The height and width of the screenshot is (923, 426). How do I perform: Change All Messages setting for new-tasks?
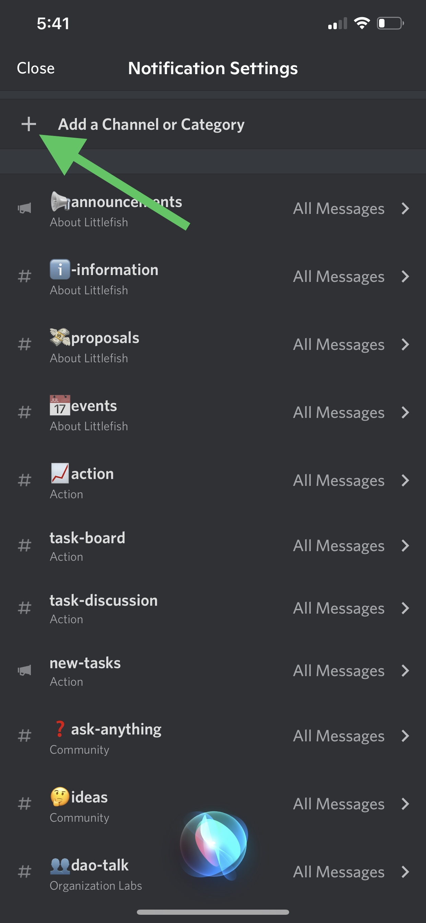(339, 670)
